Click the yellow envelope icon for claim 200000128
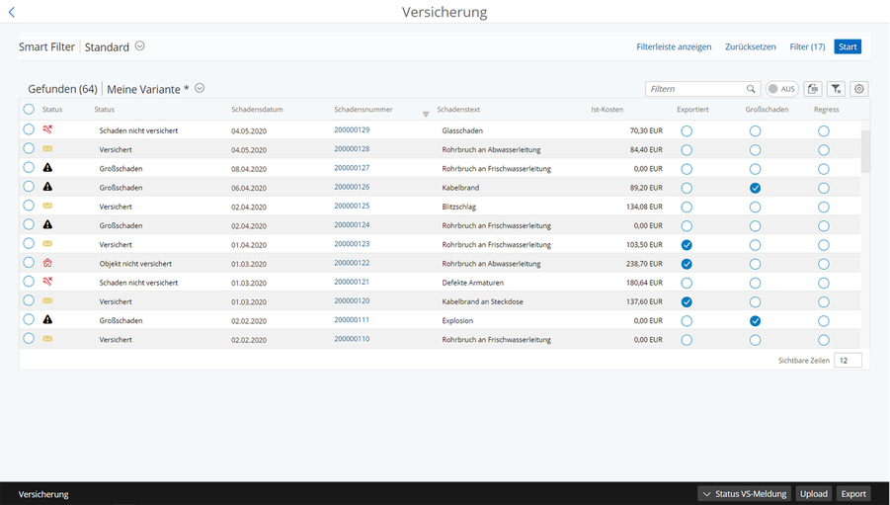 tap(47, 149)
